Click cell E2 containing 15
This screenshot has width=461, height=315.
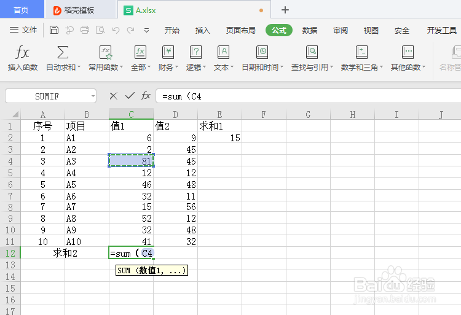point(219,138)
